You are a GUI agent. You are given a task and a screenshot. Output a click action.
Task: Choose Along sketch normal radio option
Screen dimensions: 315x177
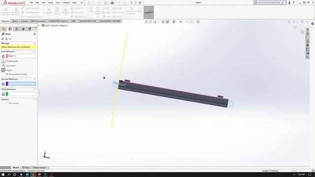[x=7, y=74]
